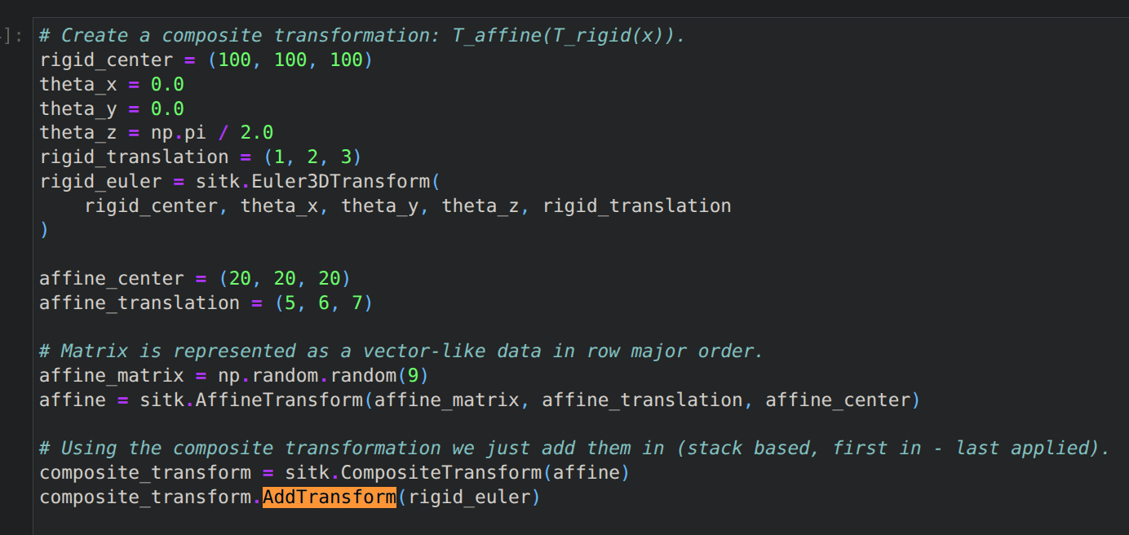This screenshot has width=1129, height=535.
Task: Place cursor on theta_x value 0.0
Action: [x=167, y=85]
